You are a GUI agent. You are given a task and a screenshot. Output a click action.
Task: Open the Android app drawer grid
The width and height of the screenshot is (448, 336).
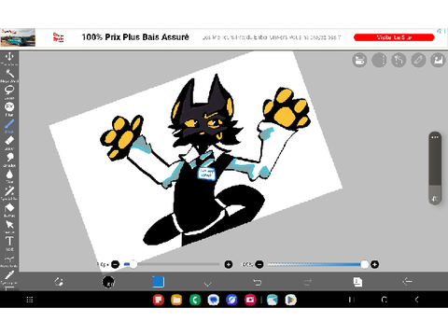[x=30, y=300]
